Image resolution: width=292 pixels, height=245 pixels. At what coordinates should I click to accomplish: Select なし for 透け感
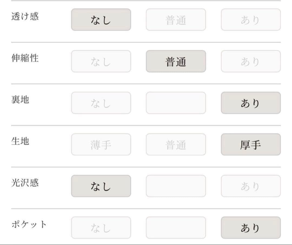[x=101, y=20]
